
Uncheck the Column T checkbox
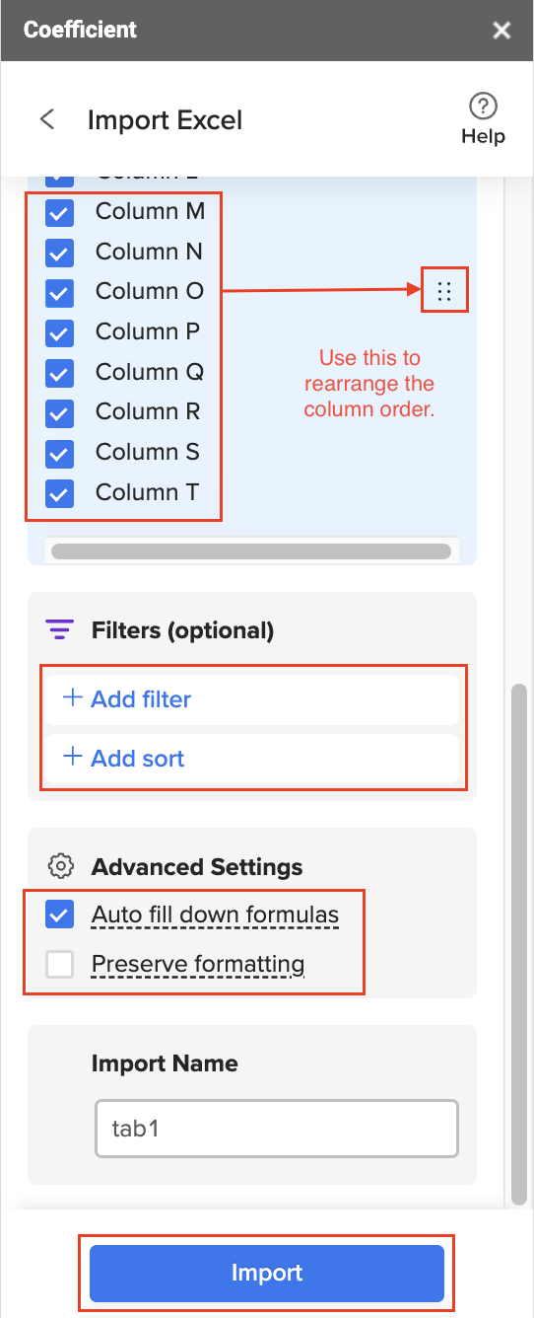coord(60,492)
